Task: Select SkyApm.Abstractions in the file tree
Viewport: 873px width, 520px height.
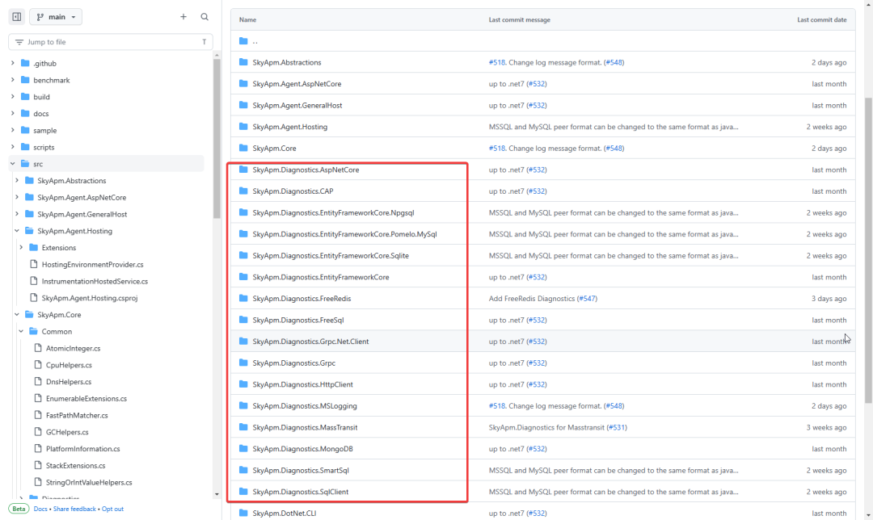Action: tap(71, 181)
